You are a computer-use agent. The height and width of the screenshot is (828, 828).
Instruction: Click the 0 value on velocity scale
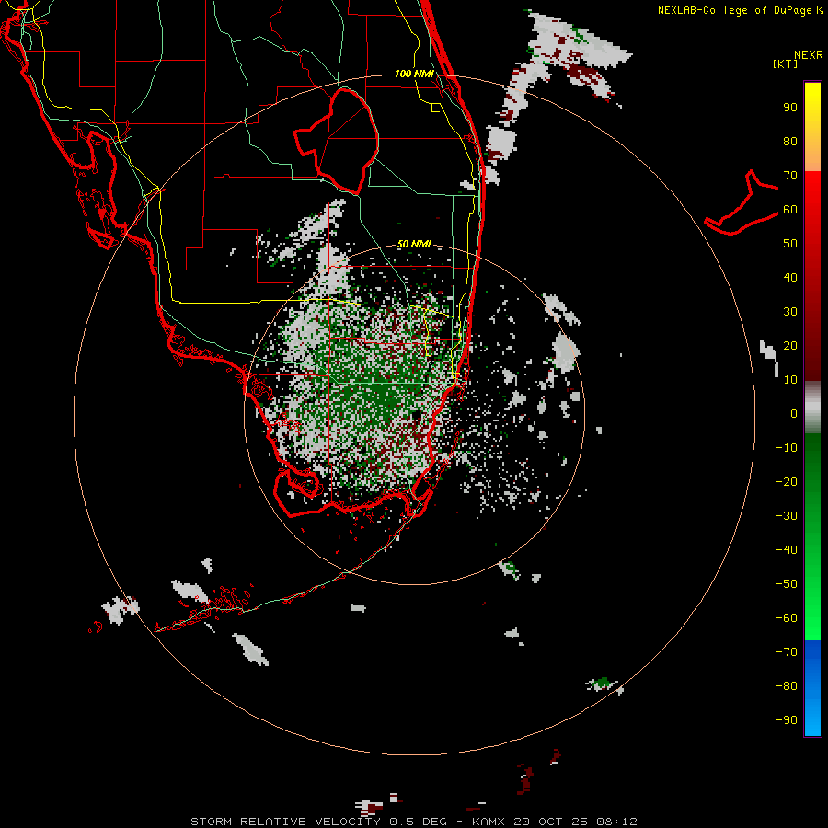coord(794,414)
